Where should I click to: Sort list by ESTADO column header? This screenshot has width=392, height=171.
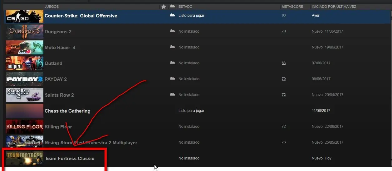(185, 7)
